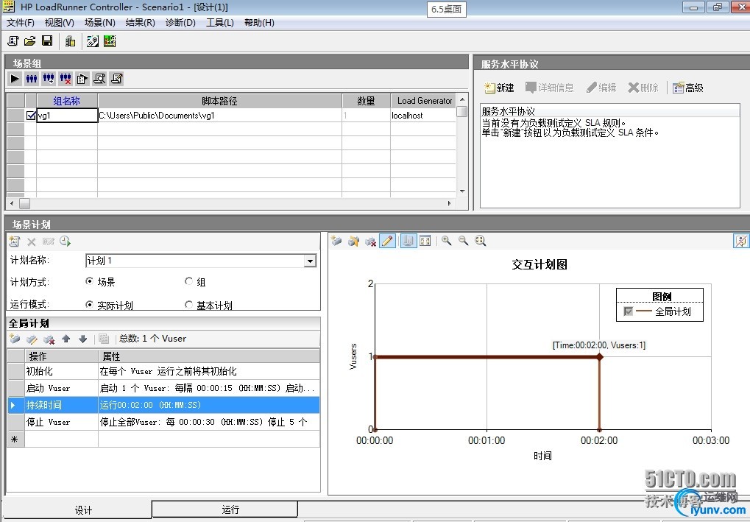Open a scenario with the folder icon
The image size is (750, 522).
coord(30,41)
